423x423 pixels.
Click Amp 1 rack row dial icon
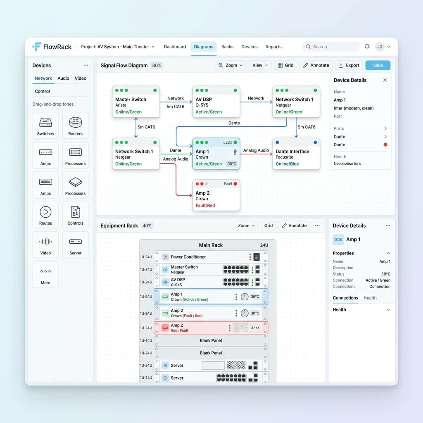click(x=245, y=297)
